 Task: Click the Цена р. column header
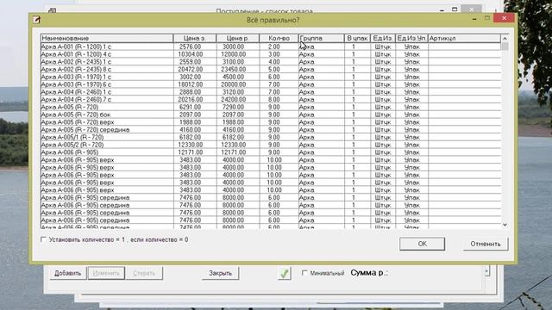click(x=238, y=38)
